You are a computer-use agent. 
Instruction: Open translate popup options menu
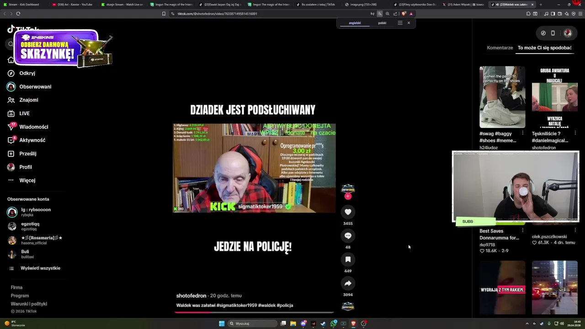[400, 23]
